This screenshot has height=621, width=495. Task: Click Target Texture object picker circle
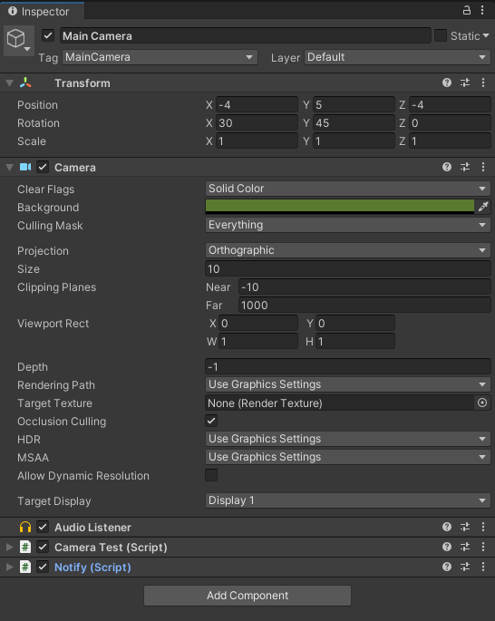(x=482, y=403)
